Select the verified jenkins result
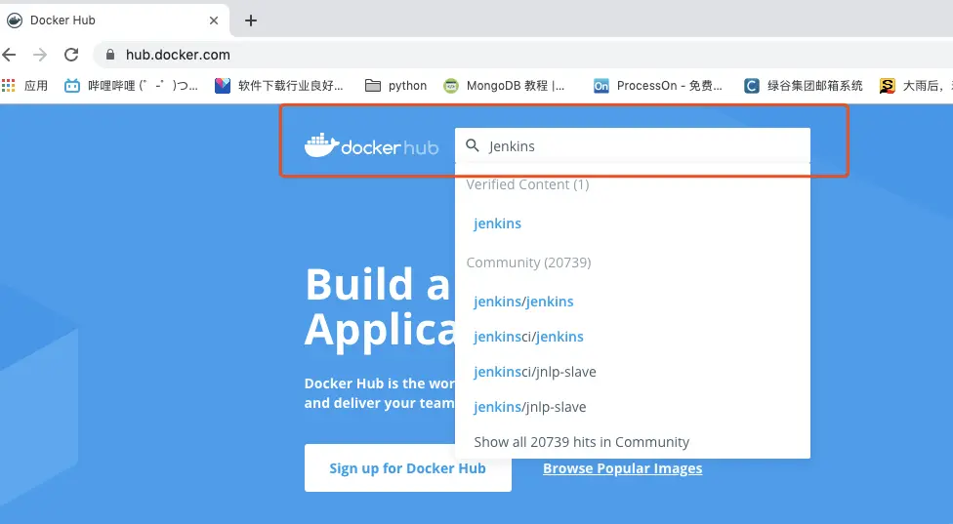The height and width of the screenshot is (524, 953). [497, 223]
